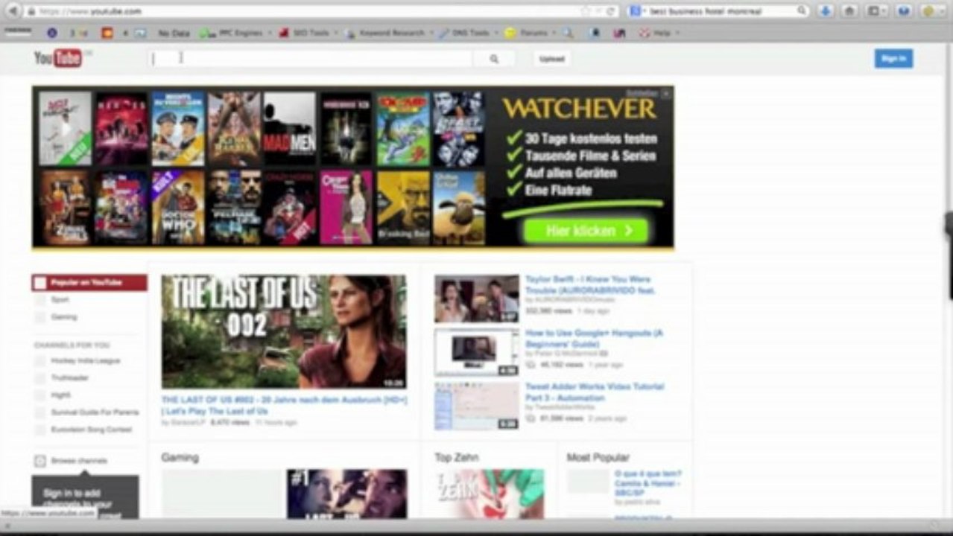Viewport: 953px width, 536px height.
Task: Open Tweet Adder Works Video Tutorial link
Action: pos(595,392)
